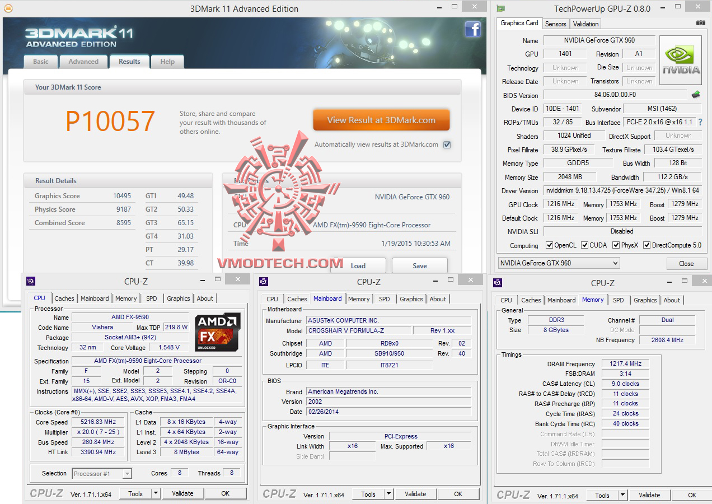Click the CPU-Z Core Speed value
The width and height of the screenshot is (712, 504).
[x=99, y=422]
